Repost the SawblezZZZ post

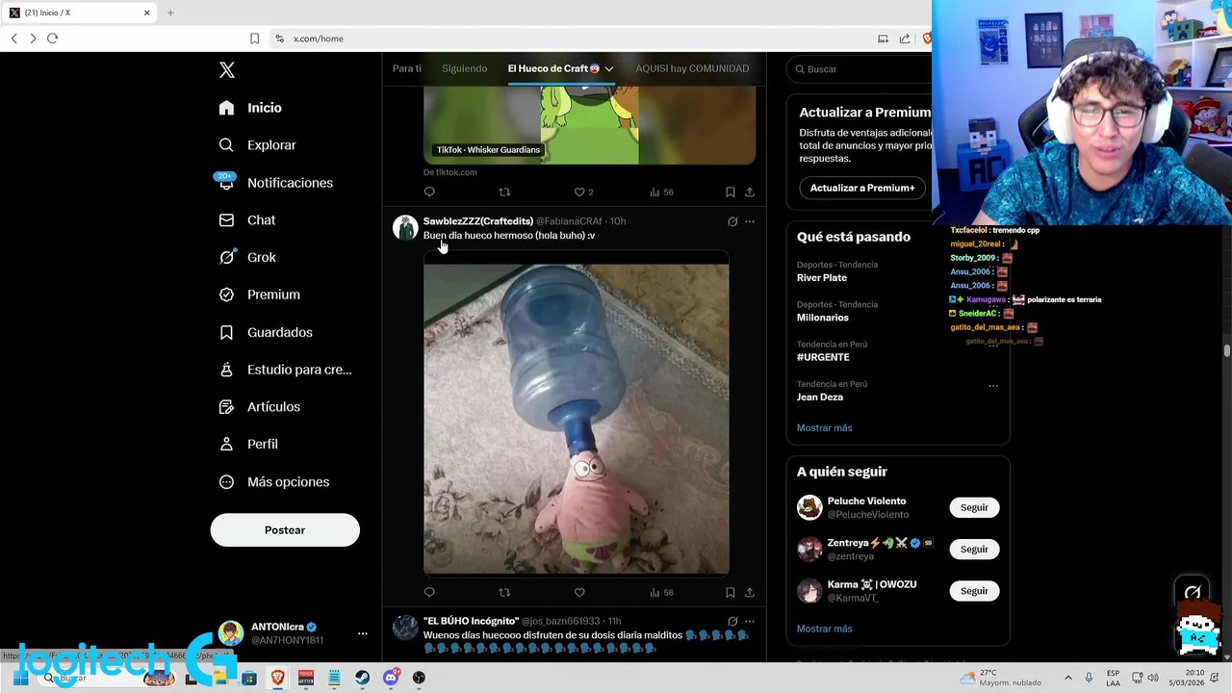tap(504, 592)
